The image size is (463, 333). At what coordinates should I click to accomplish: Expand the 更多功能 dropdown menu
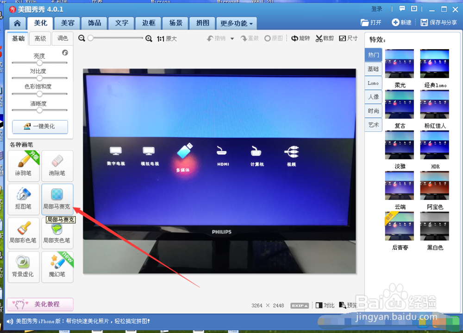click(237, 23)
